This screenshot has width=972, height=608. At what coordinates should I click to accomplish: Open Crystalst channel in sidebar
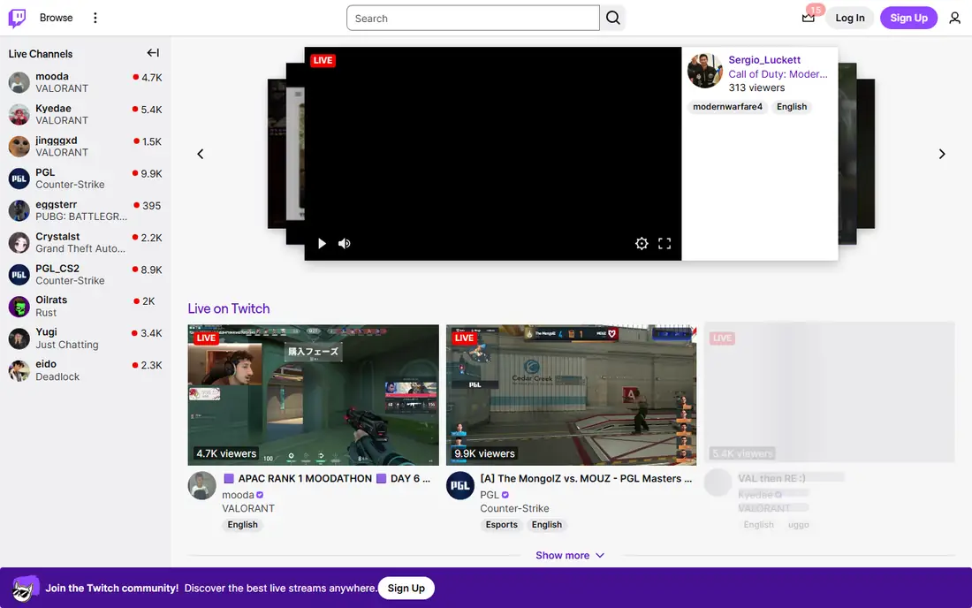pyautogui.click(x=86, y=242)
